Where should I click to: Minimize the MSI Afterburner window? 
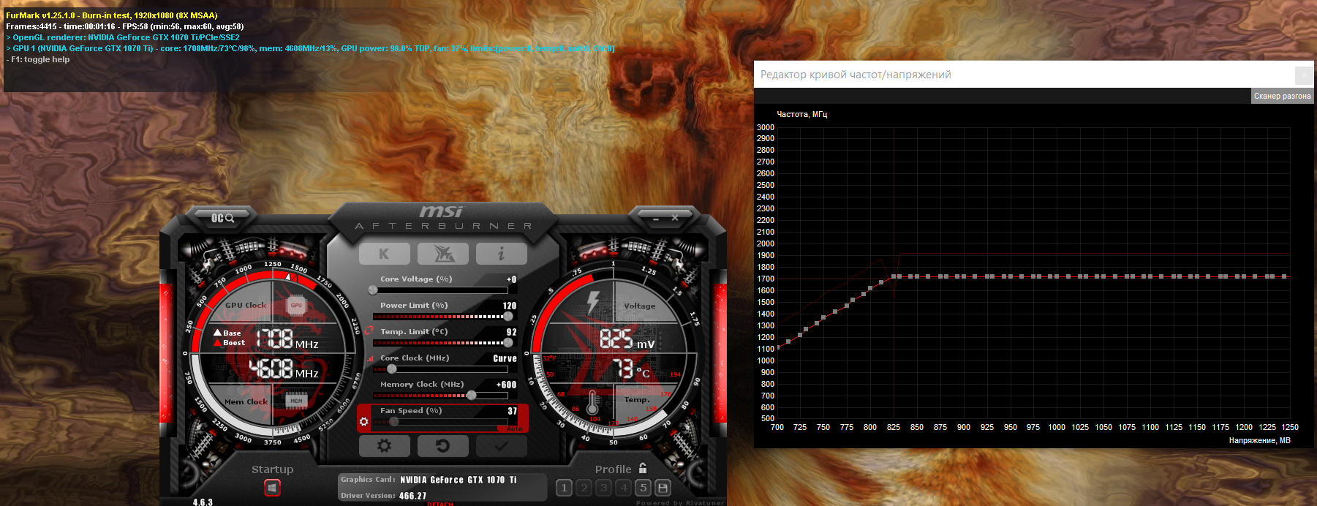click(x=655, y=218)
